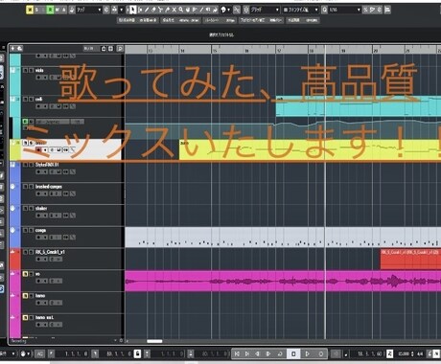Solo the shaker track
This screenshot has height=364, width=441.
pos(31,208)
